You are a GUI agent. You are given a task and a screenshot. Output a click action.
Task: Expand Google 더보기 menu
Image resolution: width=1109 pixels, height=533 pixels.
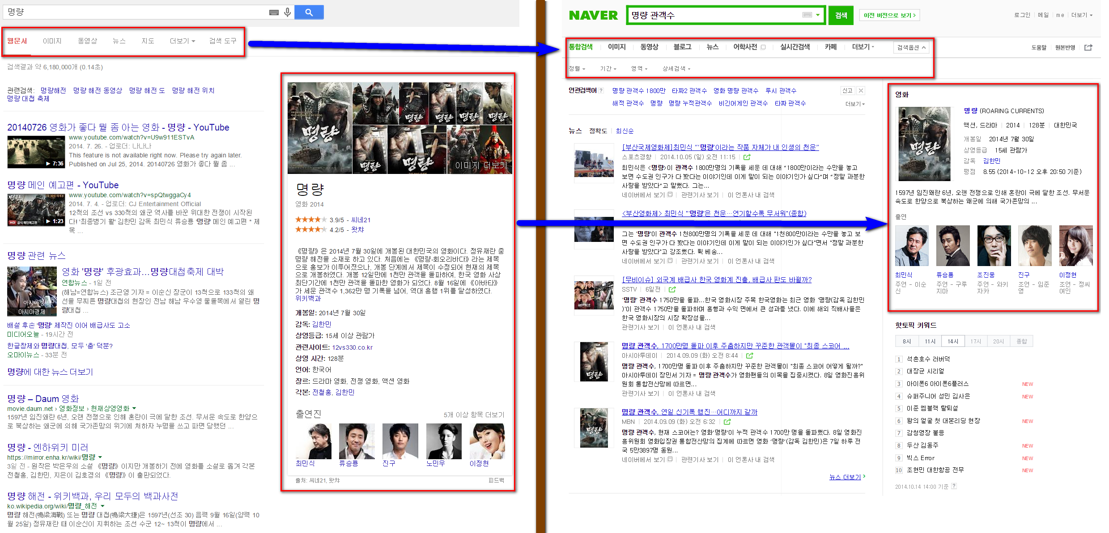coord(183,41)
